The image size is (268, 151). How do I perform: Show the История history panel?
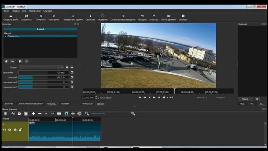pos(142,18)
